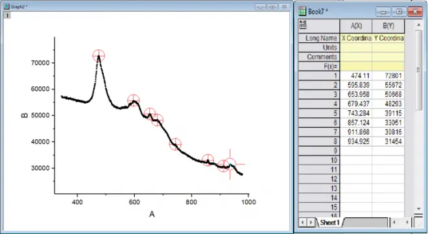Select cell with value 653.958
Viewport: 428px width, 234px height.
356,95
